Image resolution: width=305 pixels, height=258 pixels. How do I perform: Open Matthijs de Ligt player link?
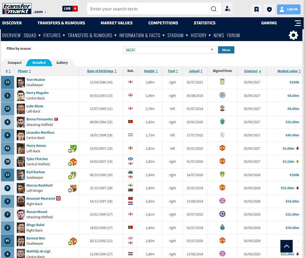[x=38, y=251]
